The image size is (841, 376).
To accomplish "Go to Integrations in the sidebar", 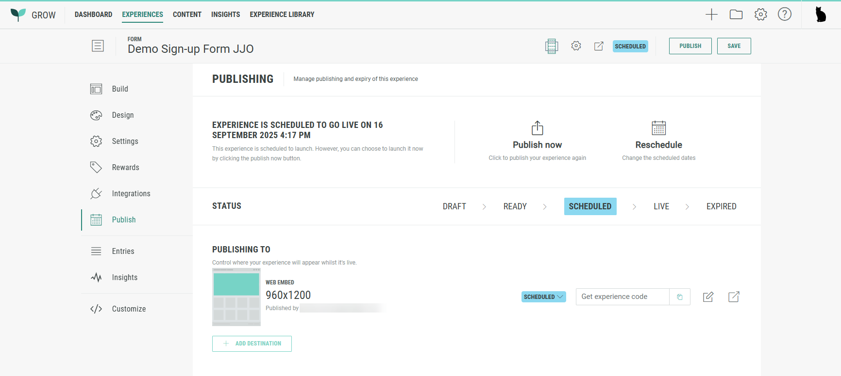I will 131,194.
